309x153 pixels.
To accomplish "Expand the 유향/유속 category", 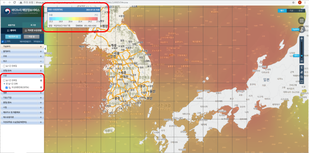I will [x=41, y=71].
